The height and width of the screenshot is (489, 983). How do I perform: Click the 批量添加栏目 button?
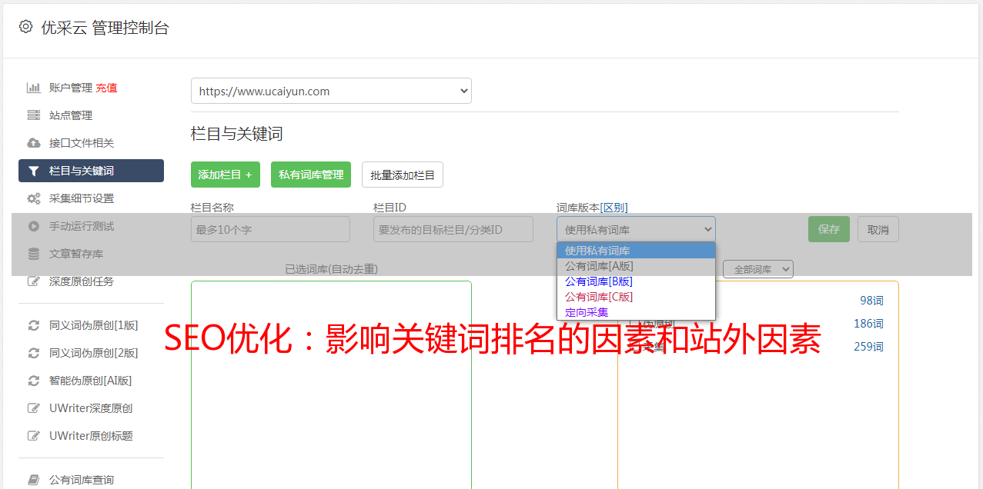point(403,175)
